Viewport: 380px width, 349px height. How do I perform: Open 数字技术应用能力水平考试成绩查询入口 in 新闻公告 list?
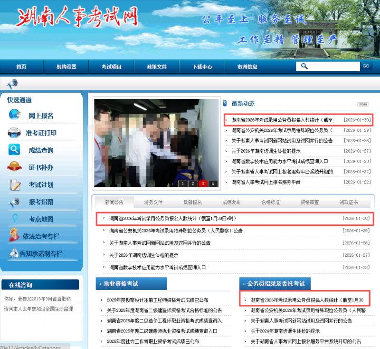pyautogui.click(x=157, y=267)
